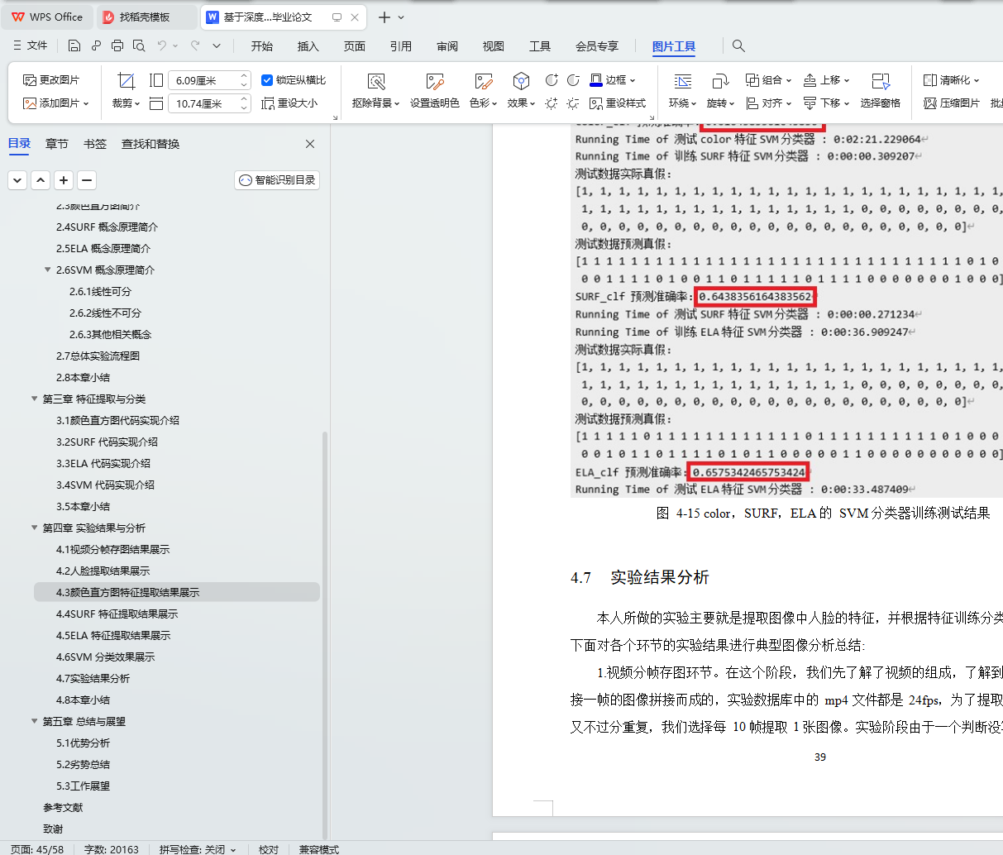
Task: Click the 环绕 text wrap icon
Action: click(x=682, y=81)
